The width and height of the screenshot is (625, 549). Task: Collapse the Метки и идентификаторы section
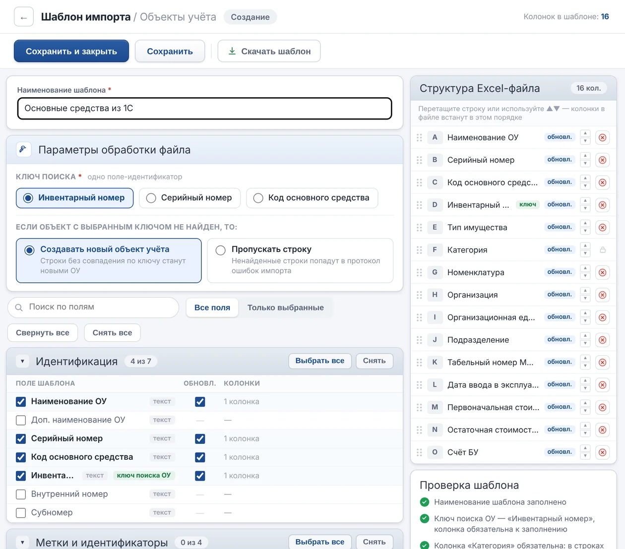click(x=22, y=542)
